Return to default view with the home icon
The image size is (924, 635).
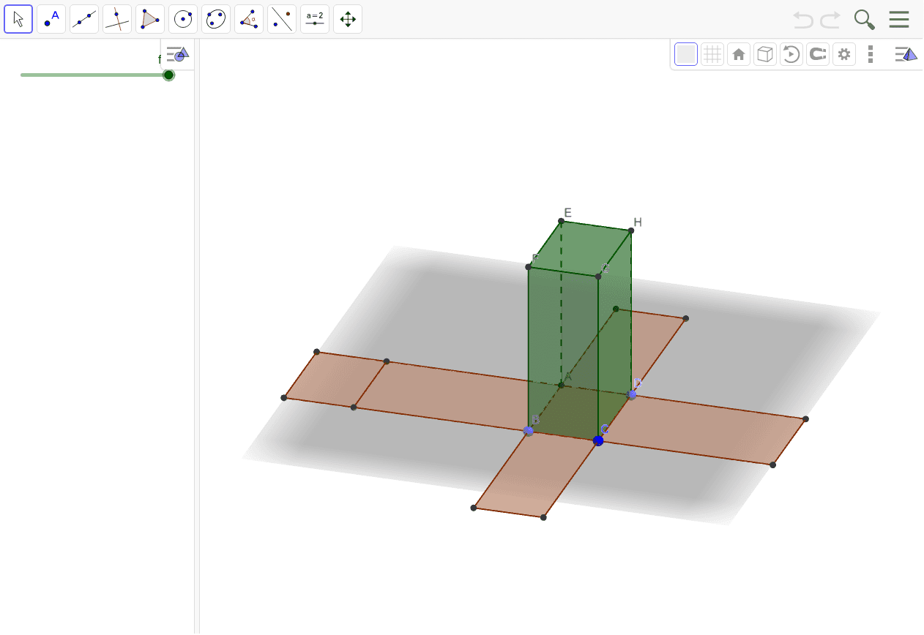coord(739,53)
